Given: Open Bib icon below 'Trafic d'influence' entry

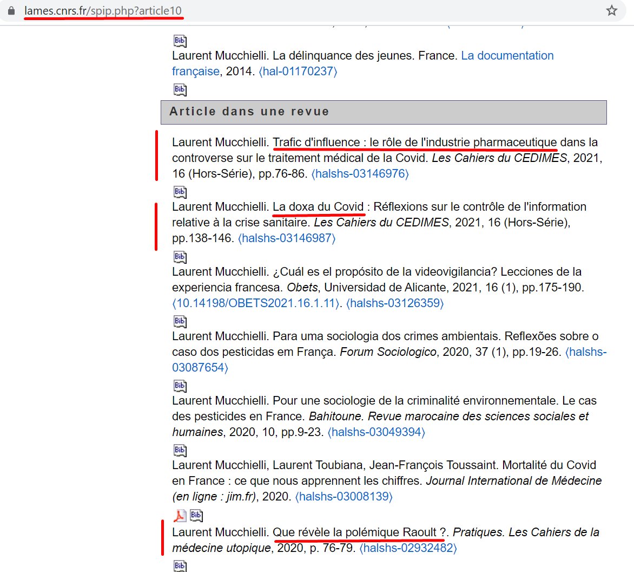Looking at the screenshot, I should point(180,192).
